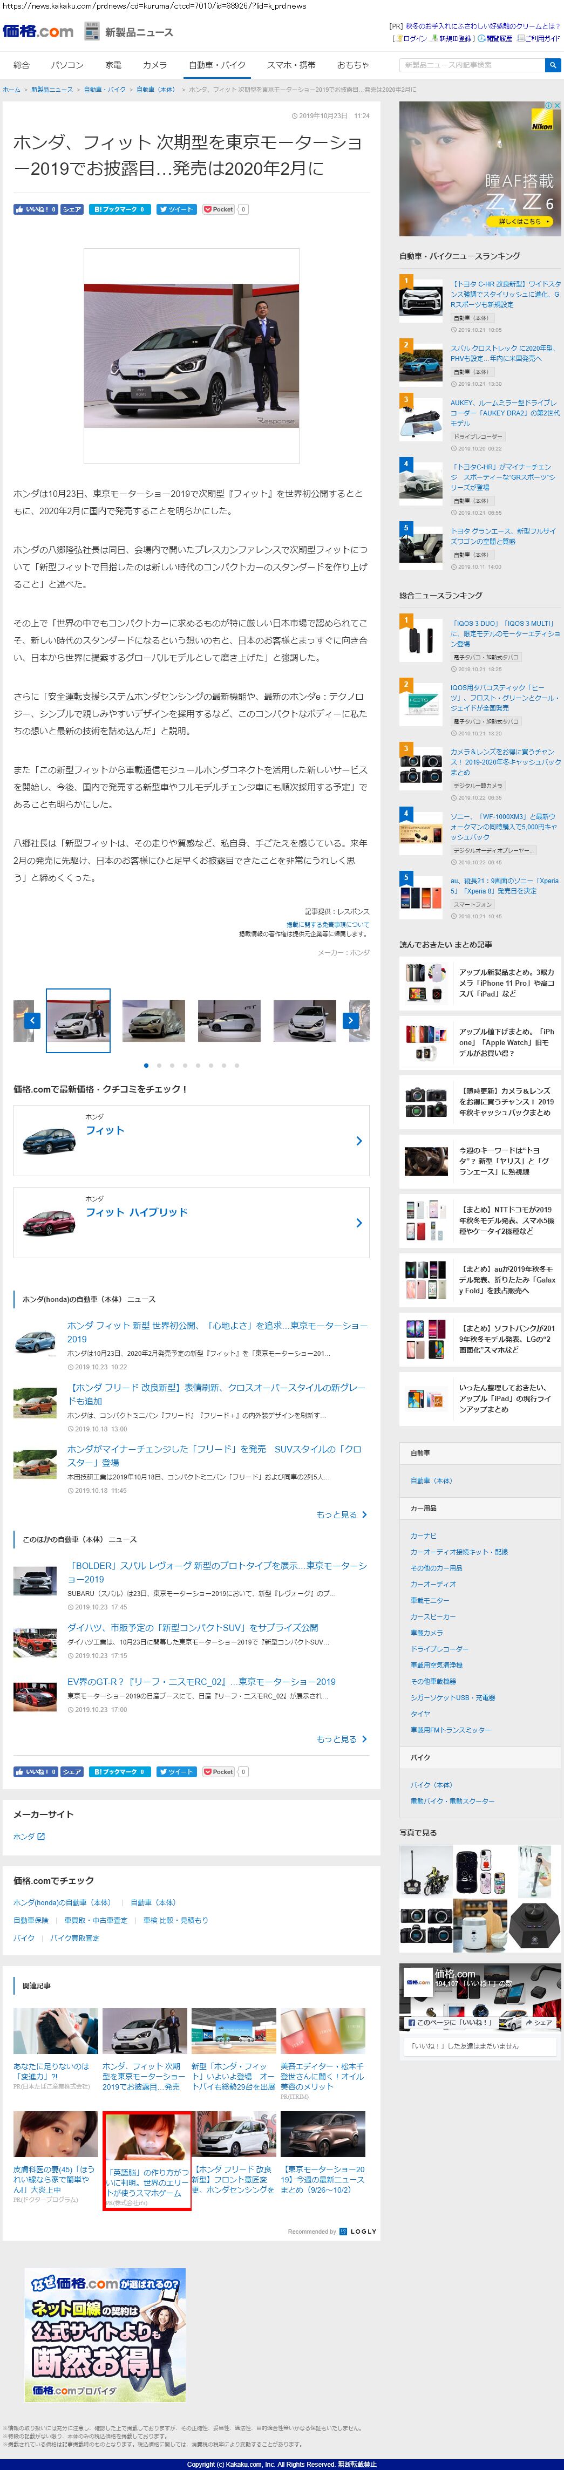This screenshot has width=564, height=2470.
Task: Click the ログイン link in header
Action: 414,38
